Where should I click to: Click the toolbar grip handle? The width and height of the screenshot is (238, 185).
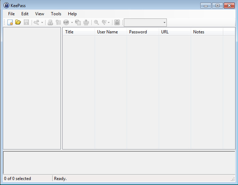(x=4, y=22)
